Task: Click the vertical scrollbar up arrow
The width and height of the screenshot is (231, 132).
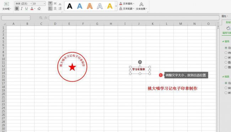Action: pos(218,26)
